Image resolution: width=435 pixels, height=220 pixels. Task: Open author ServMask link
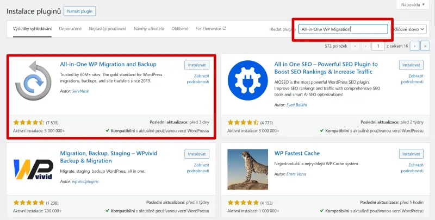[x=80, y=91]
